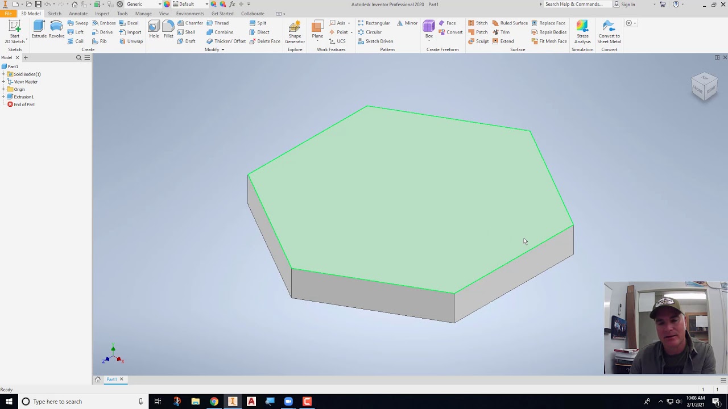Apply the Chamfer tool
Viewport: 728px width, 409px height.
(x=190, y=23)
